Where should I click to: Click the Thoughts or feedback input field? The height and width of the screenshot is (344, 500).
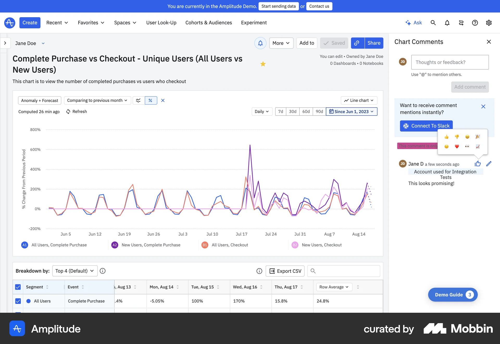click(x=450, y=62)
